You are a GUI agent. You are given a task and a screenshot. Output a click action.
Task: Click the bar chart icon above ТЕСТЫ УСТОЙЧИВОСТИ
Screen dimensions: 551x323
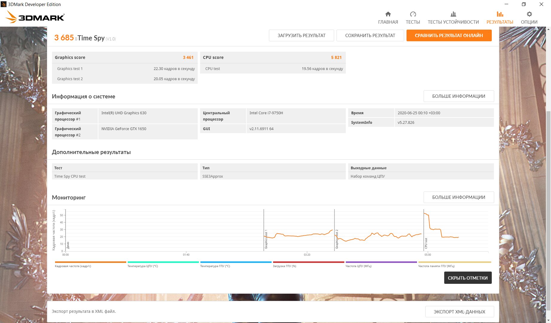(x=453, y=14)
